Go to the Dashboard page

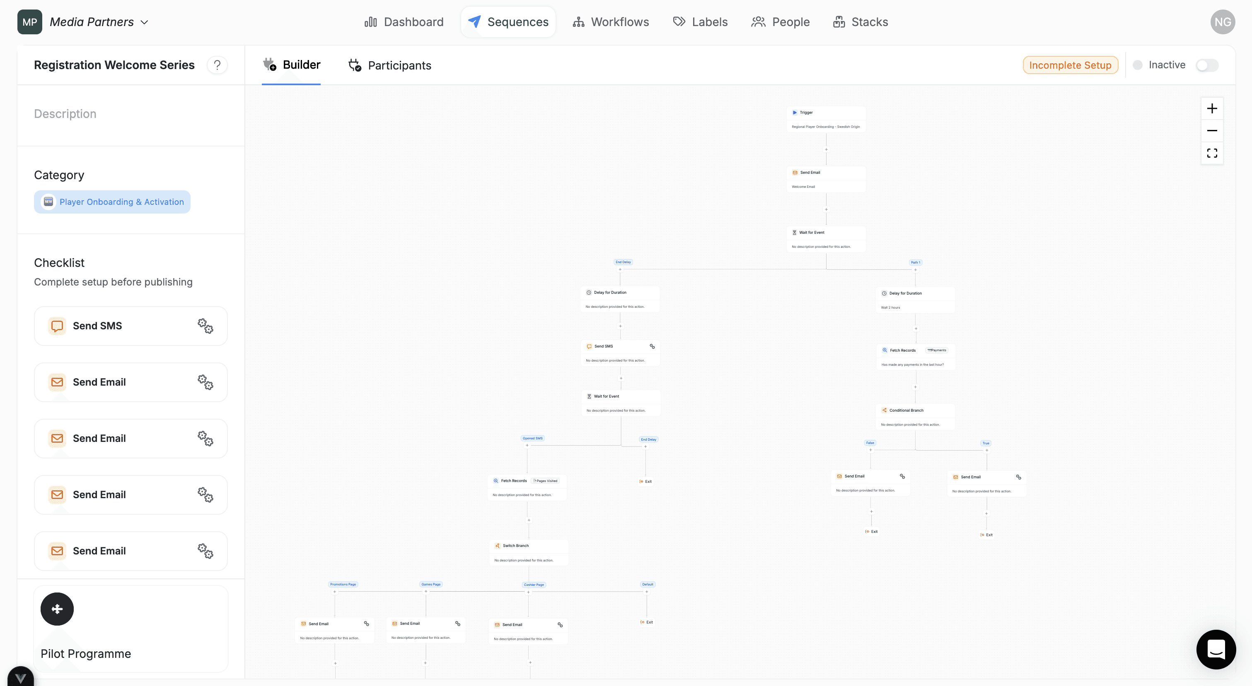point(404,22)
